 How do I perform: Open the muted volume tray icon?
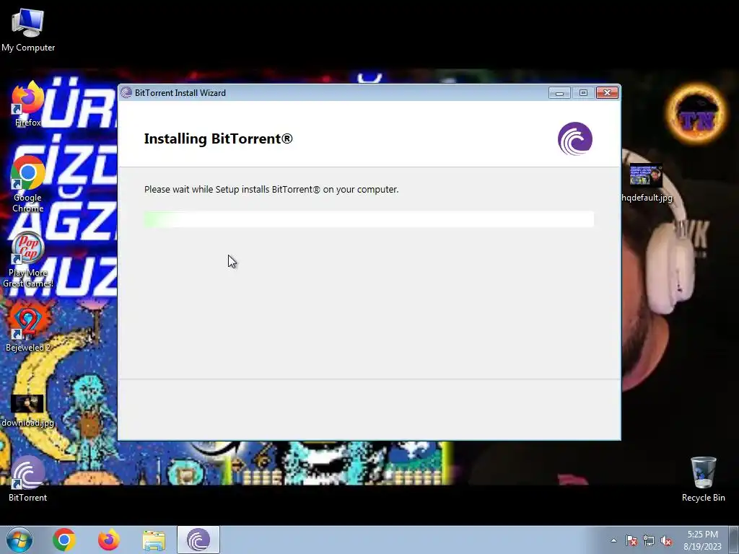pos(666,540)
